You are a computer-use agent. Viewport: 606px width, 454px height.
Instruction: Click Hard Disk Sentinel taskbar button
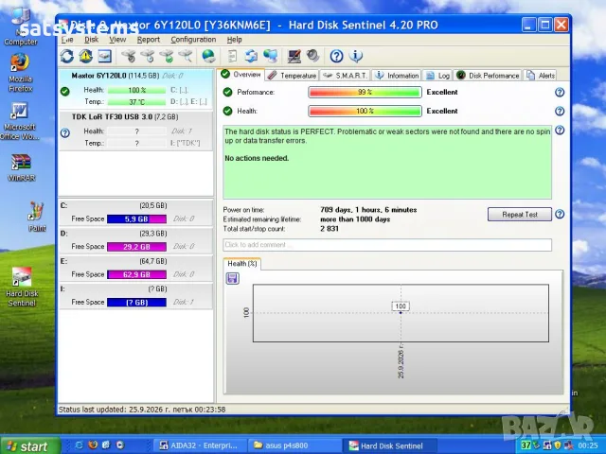(x=389, y=445)
